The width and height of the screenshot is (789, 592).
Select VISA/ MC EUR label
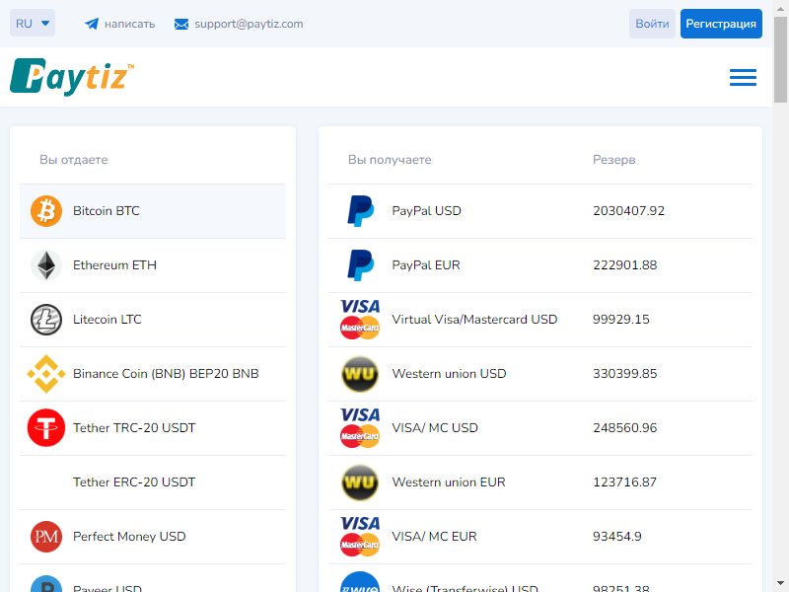(434, 537)
